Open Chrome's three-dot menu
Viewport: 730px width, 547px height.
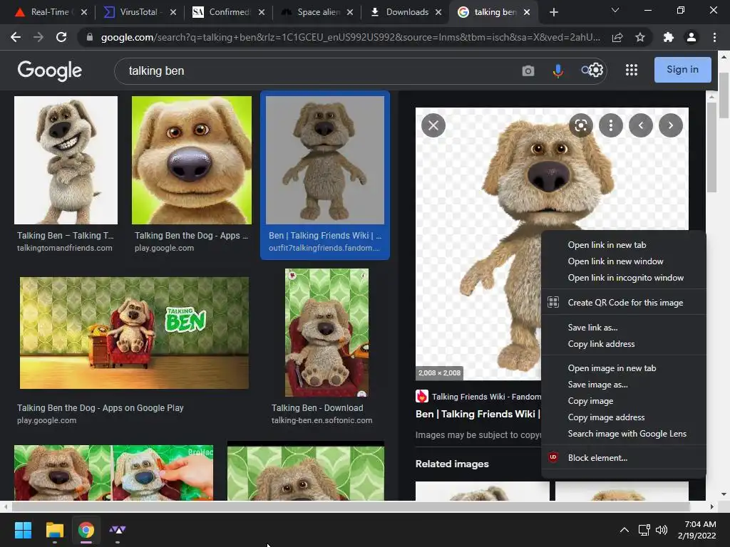[714, 37]
